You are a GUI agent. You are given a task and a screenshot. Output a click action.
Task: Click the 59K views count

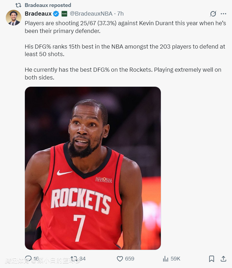(x=175, y=259)
